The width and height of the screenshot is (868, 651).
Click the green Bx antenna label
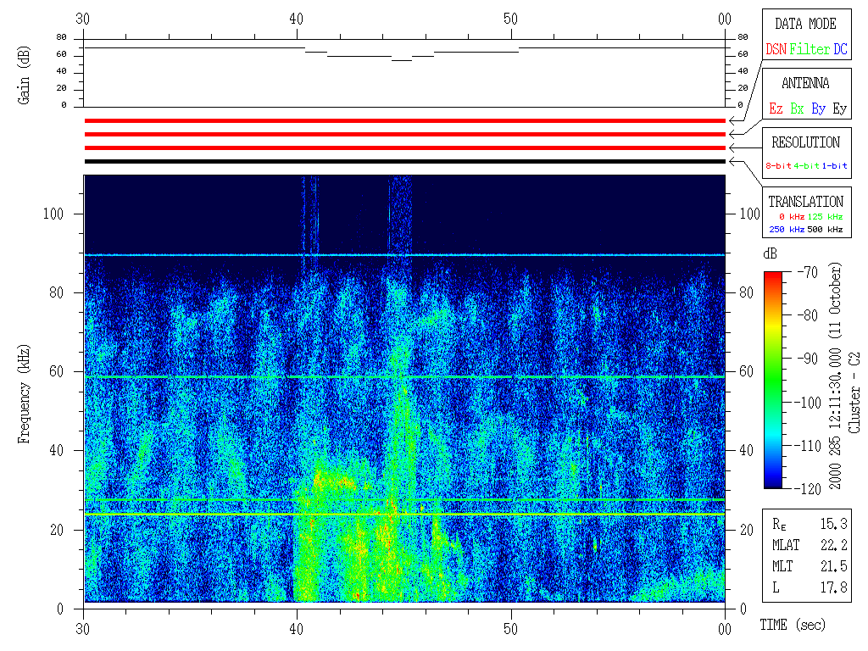click(797, 109)
